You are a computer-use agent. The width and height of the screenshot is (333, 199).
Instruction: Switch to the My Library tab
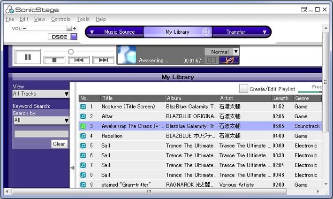(x=177, y=32)
